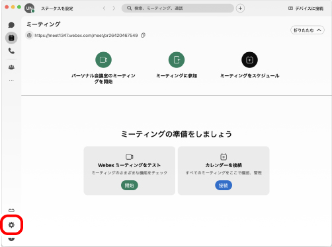The width and height of the screenshot is (332, 247).
Task: Click Webex ミーティングをテスト card title
Action: pos(130,165)
